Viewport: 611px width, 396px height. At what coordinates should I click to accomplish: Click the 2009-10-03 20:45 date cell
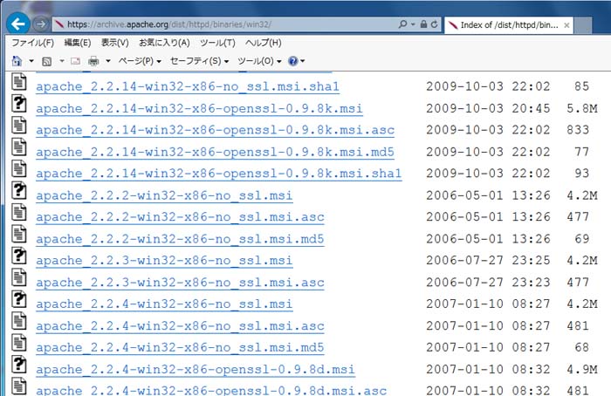click(488, 108)
